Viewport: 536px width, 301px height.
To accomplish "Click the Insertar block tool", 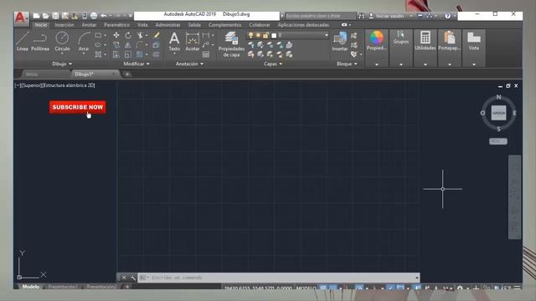I will (x=340, y=42).
